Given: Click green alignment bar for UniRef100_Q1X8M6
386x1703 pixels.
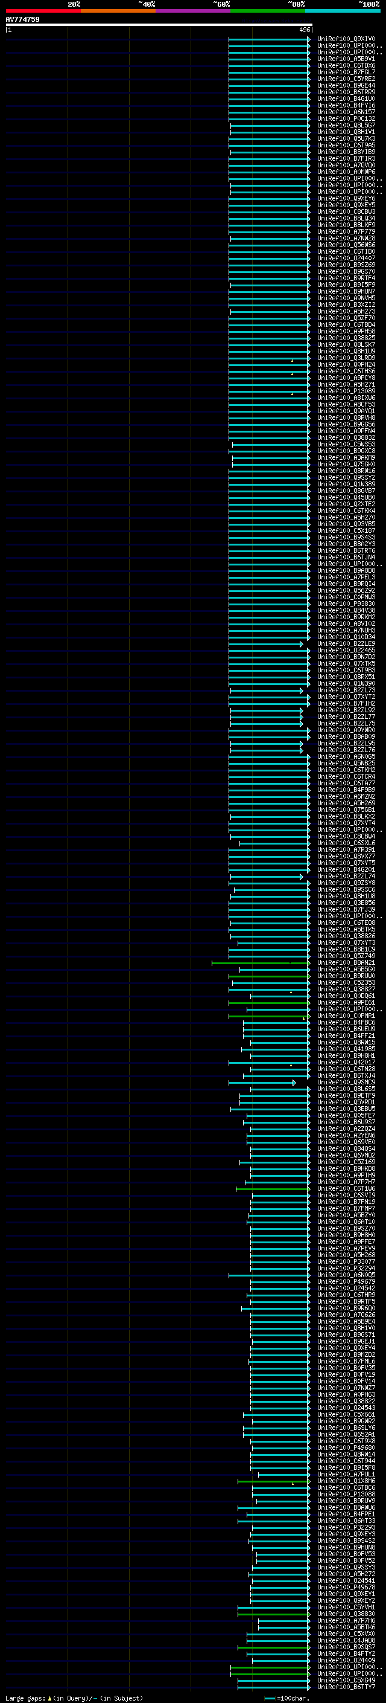Looking at the screenshot, I should pos(274,1481).
